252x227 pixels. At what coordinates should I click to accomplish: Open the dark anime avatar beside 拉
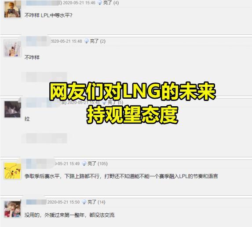pyautogui.click(x=13, y=109)
